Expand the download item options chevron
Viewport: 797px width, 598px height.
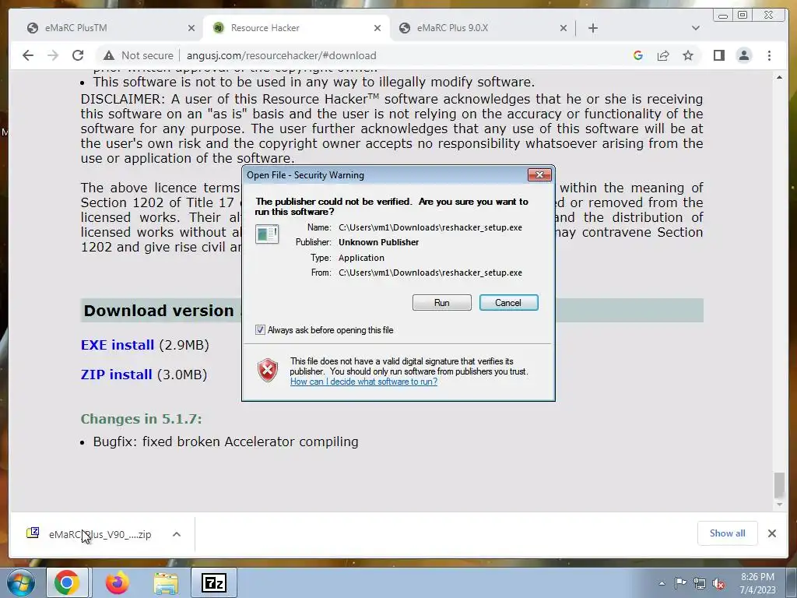tap(177, 534)
